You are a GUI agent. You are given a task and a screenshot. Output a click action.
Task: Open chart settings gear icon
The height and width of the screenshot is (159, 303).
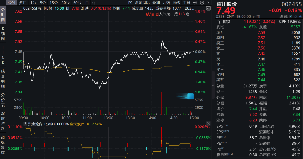coord(195,3)
